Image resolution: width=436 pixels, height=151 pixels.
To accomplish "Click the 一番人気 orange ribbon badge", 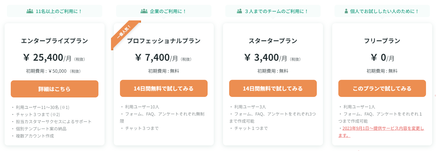I will [x=124, y=32].
